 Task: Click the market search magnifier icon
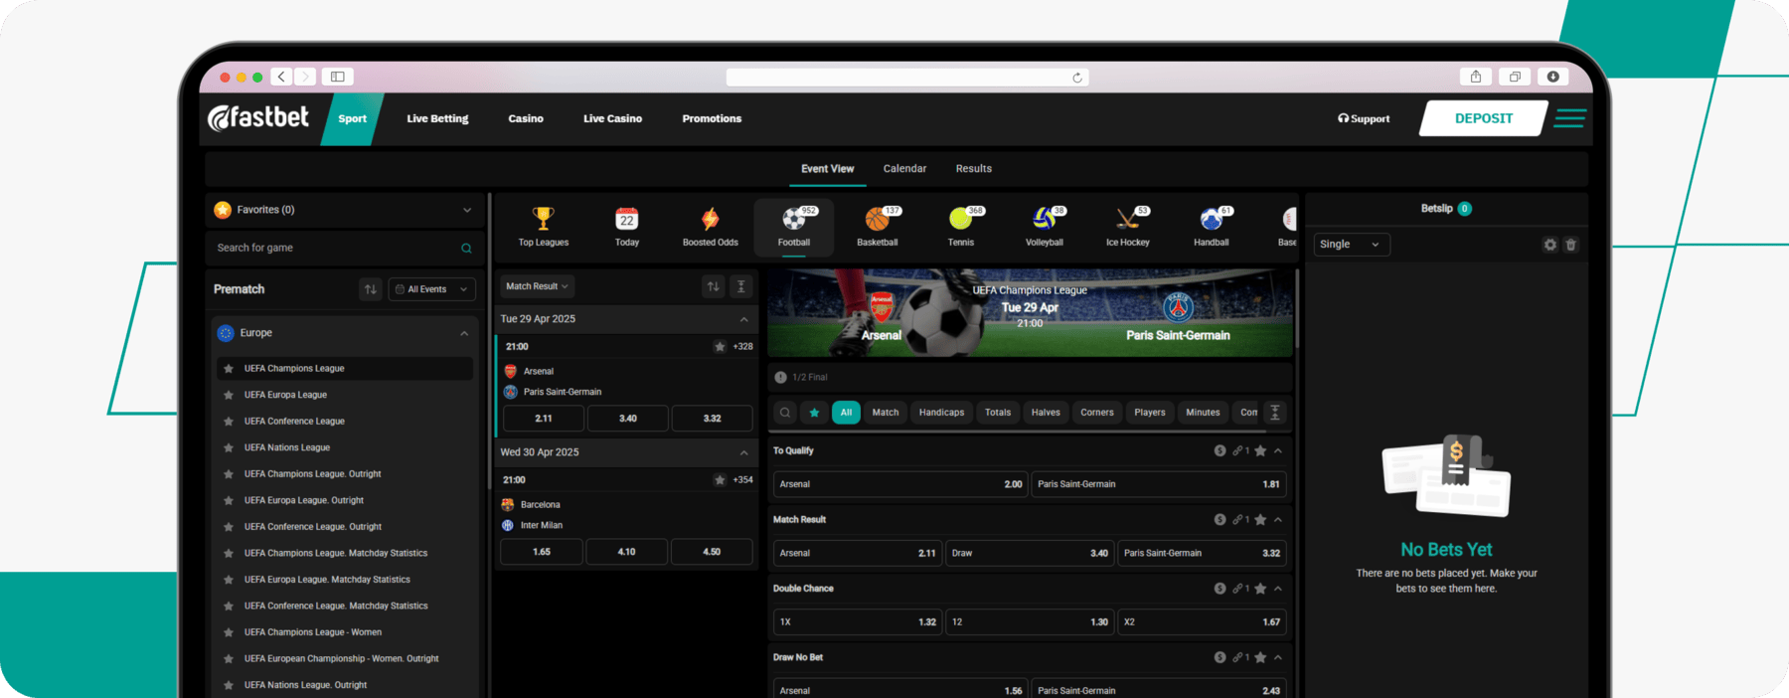(x=785, y=413)
